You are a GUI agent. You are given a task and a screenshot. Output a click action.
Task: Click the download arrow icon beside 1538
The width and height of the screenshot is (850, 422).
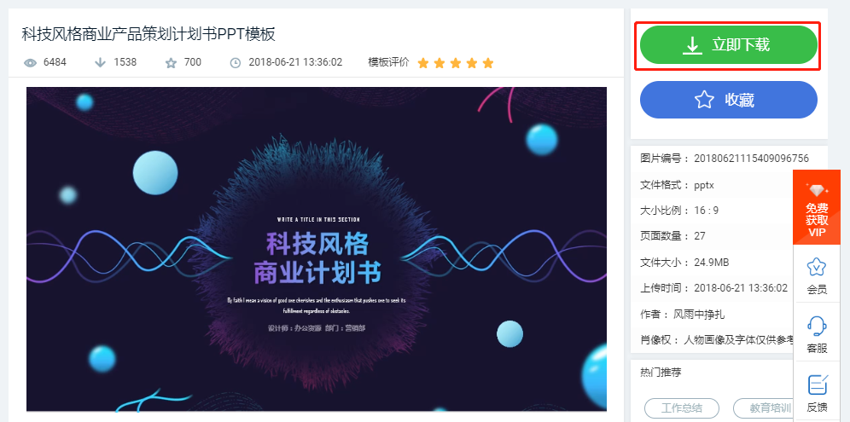tap(101, 62)
